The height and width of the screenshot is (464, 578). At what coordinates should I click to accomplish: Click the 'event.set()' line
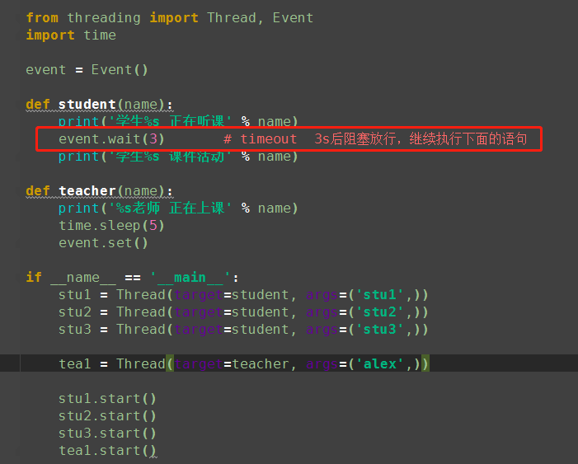tap(103, 243)
